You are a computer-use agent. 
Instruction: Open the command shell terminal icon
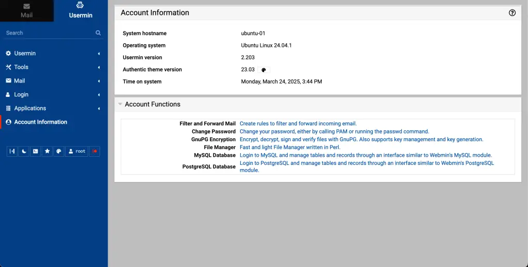tap(35, 152)
